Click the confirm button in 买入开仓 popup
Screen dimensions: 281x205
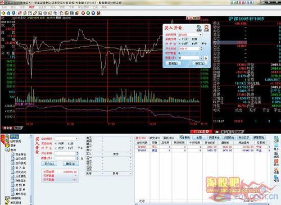coord(200,63)
